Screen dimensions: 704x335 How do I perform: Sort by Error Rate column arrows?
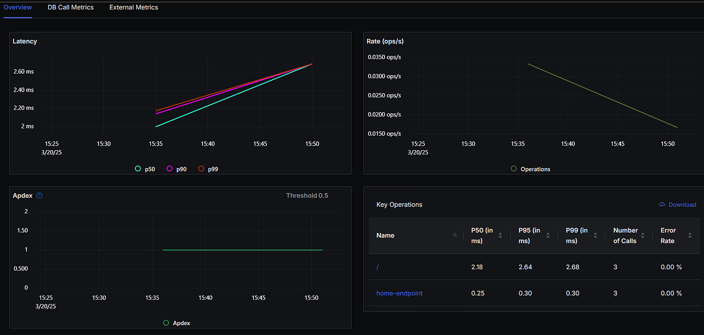point(690,236)
